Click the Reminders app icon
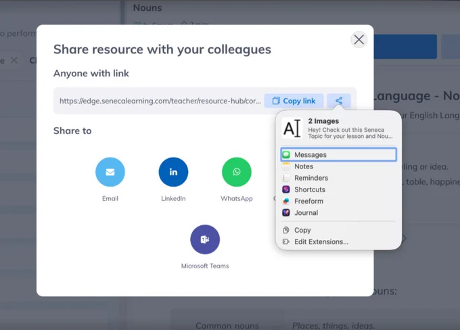The width and height of the screenshot is (460, 330). (x=286, y=178)
